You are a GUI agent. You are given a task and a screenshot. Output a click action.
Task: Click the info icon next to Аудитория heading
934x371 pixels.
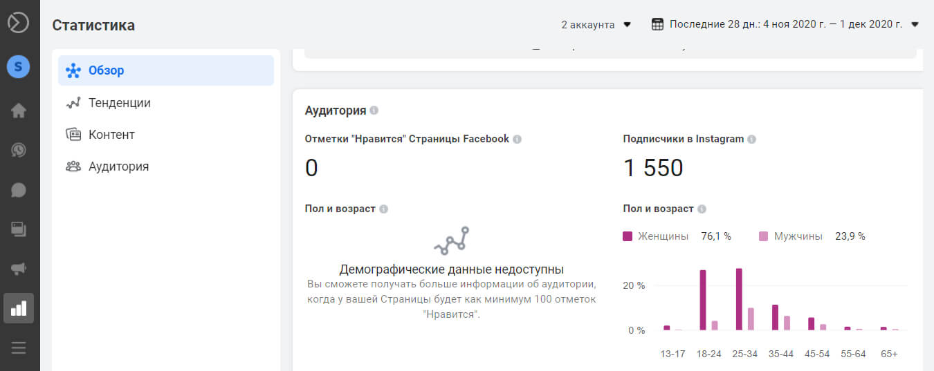click(374, 111)
